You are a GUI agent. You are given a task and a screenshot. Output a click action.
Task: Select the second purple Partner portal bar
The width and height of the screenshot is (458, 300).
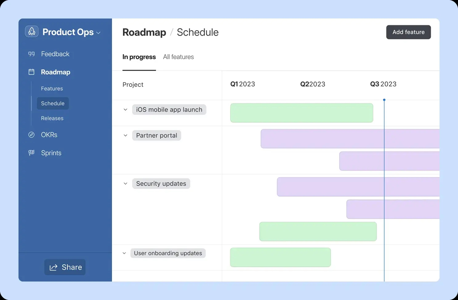tap(389, 161)
